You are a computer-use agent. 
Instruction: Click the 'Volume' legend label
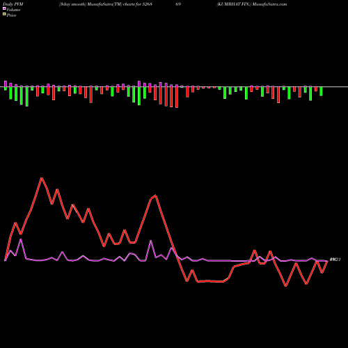13,10
